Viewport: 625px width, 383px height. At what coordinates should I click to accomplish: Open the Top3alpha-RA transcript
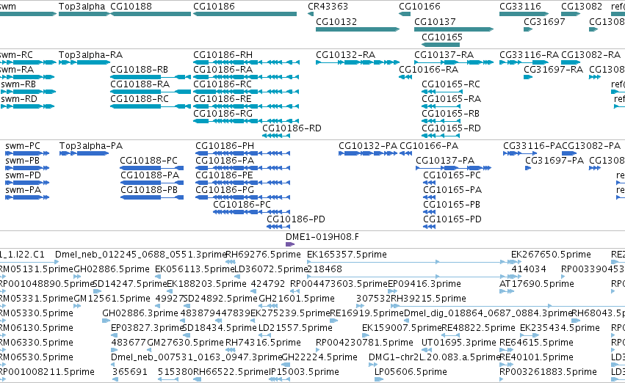click(84, 62)
